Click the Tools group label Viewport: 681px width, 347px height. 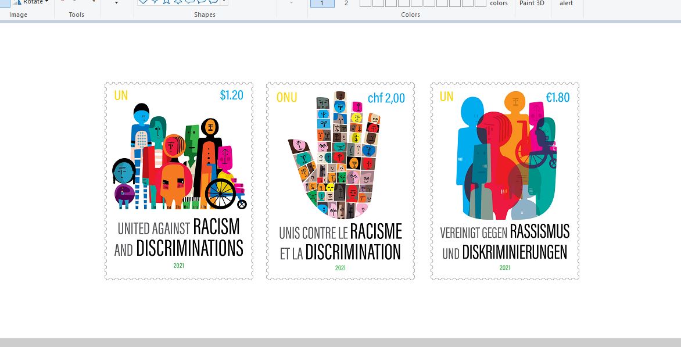coord(77,15)
